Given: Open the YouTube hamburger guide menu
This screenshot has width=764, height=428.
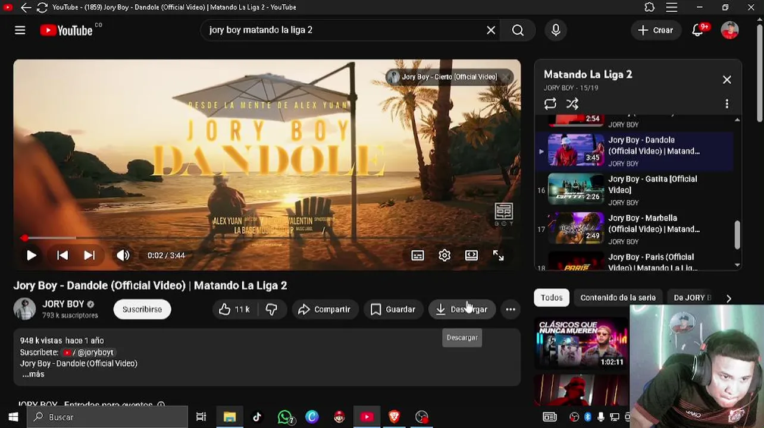Looking at the screenshot, I should click(x=20, y=30).
